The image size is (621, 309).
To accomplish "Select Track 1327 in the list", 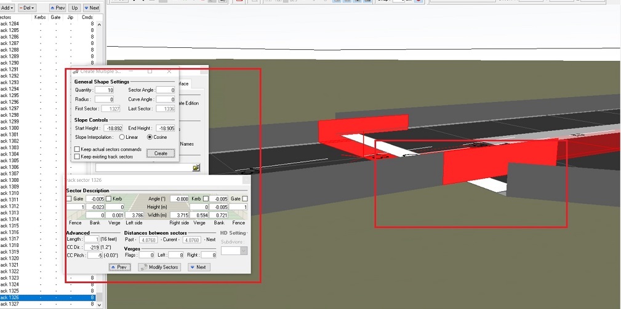I will [47, 304].
